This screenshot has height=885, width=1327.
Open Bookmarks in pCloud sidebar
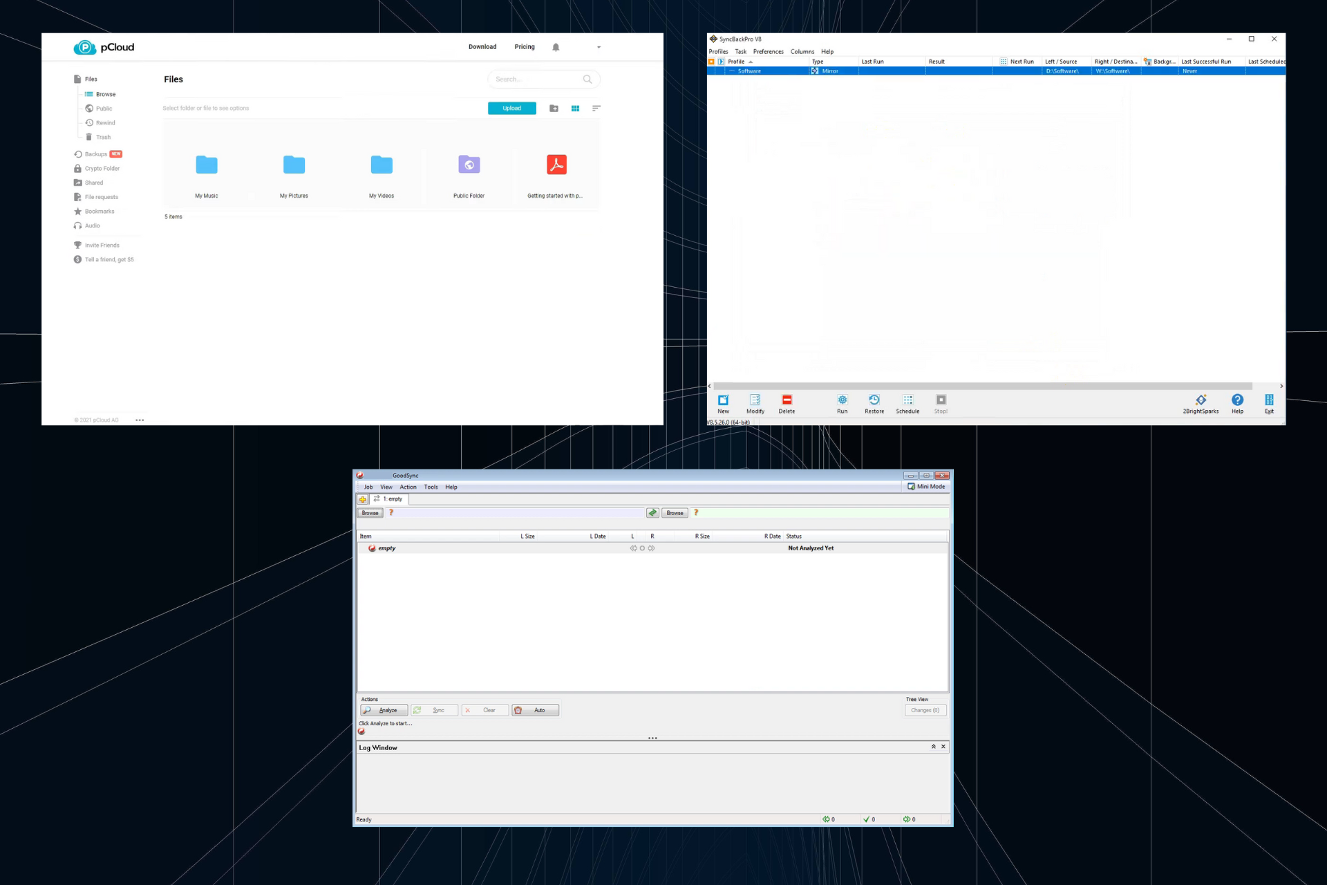point(94,212)
